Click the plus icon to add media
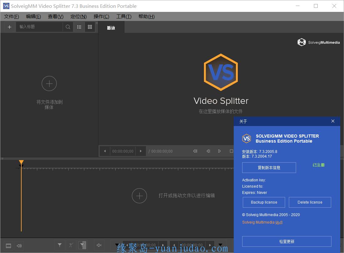Image resolution: width=344 pixels, height=253 pixels. (x=9, y=27)
